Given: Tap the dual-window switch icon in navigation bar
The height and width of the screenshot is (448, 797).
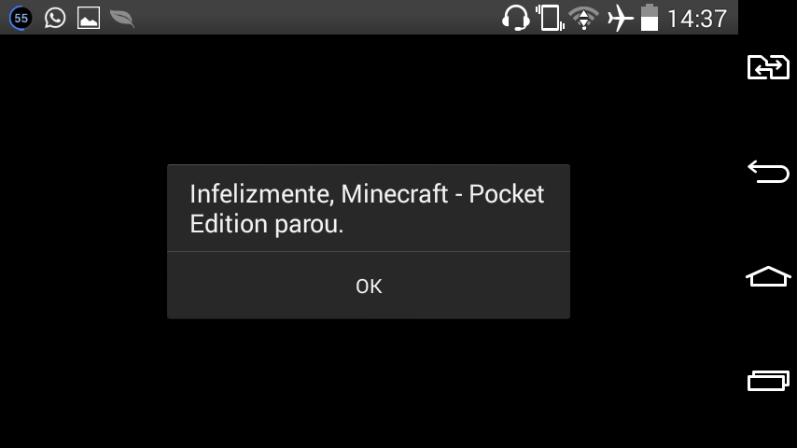Looking at the screenshot, I should (x=768, y=67).
